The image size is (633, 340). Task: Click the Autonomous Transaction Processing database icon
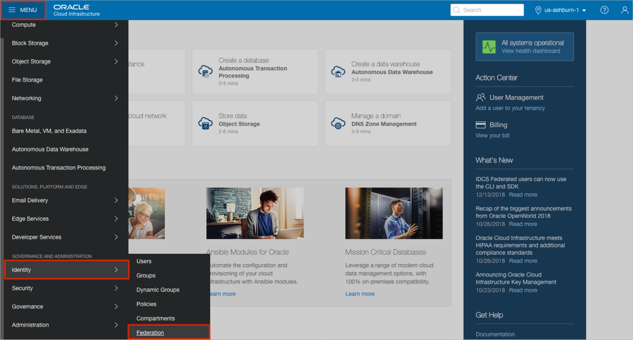point(206,71)
